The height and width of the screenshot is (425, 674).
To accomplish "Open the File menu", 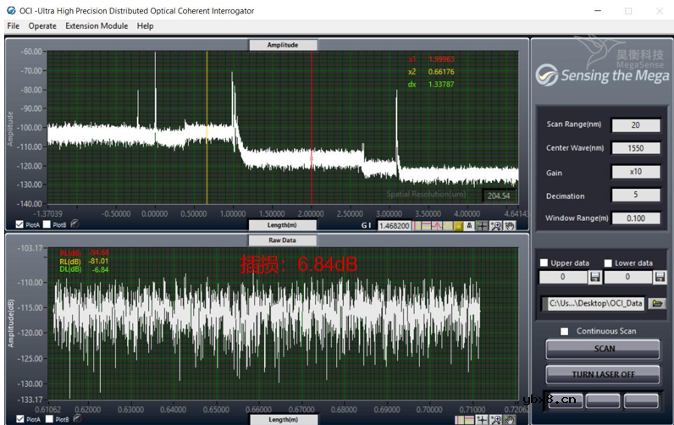I will [x=13, y=26].
